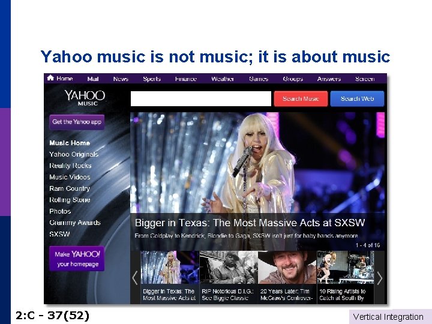Click the slide number 2:C - 37(52)
This screenshot has width=432, height=324.
click(x=52, y=316)
